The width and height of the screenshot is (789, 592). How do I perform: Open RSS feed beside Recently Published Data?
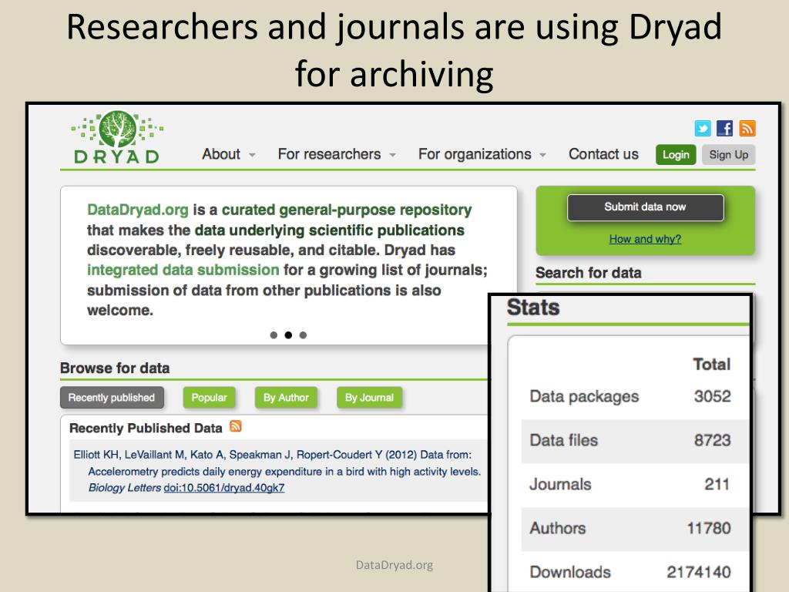(x=236, y=426)
